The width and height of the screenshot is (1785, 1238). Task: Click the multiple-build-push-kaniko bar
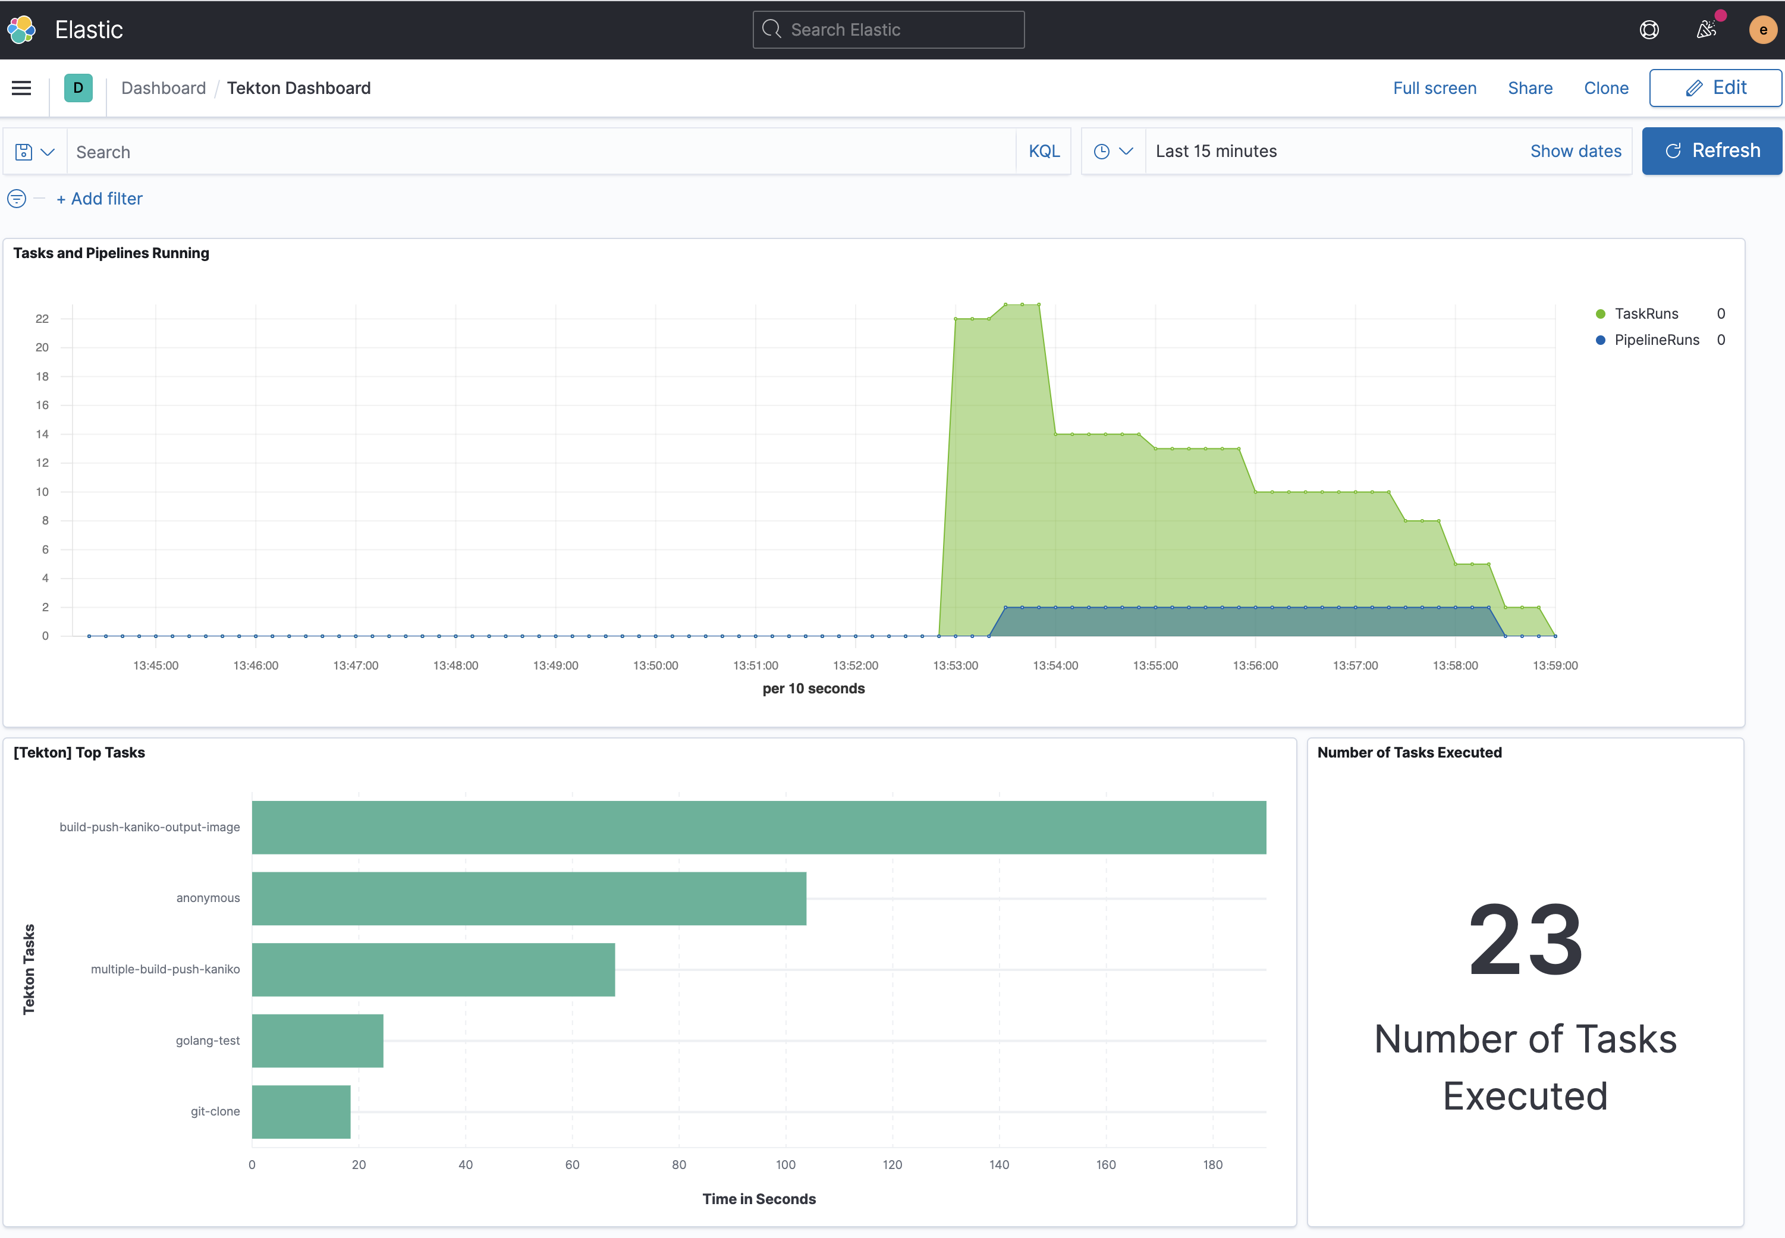tap(433, 970)
